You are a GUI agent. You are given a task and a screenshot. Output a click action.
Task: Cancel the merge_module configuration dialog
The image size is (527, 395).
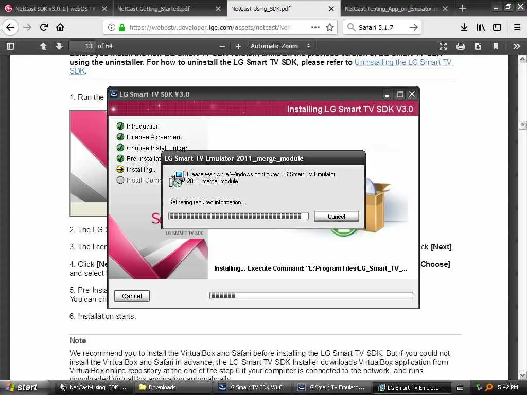click(x=337, y=217)
